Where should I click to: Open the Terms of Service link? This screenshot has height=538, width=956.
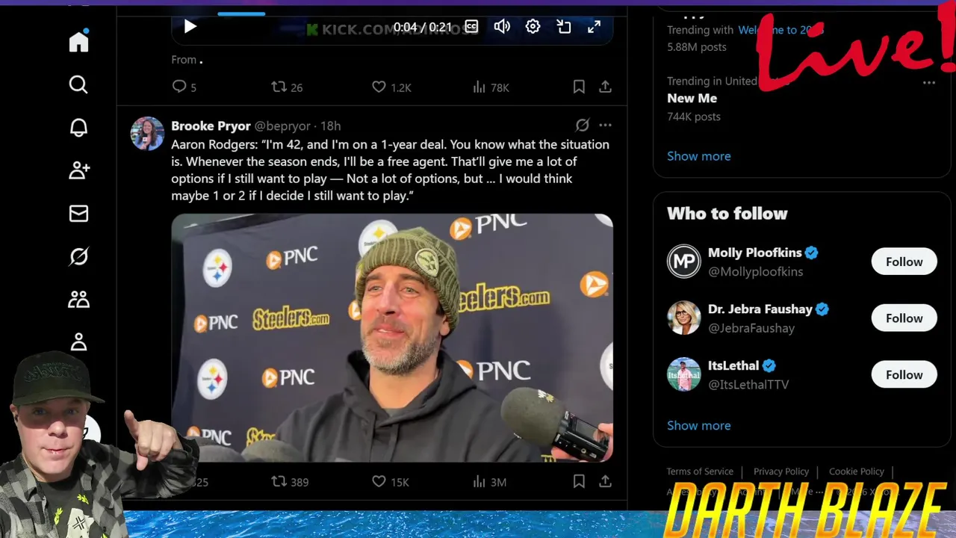tap(700, 471)
